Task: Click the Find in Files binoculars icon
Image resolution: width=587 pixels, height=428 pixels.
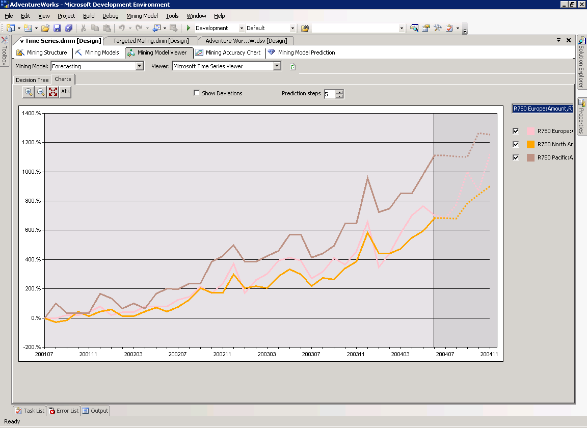Action: click(x=305, y=28)
